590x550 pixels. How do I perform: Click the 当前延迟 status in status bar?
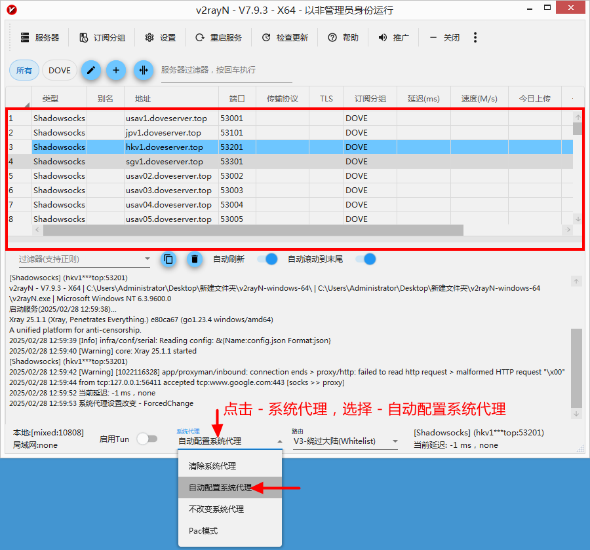(456, 445)
